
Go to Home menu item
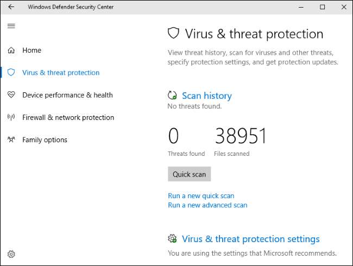click(31, 50)
